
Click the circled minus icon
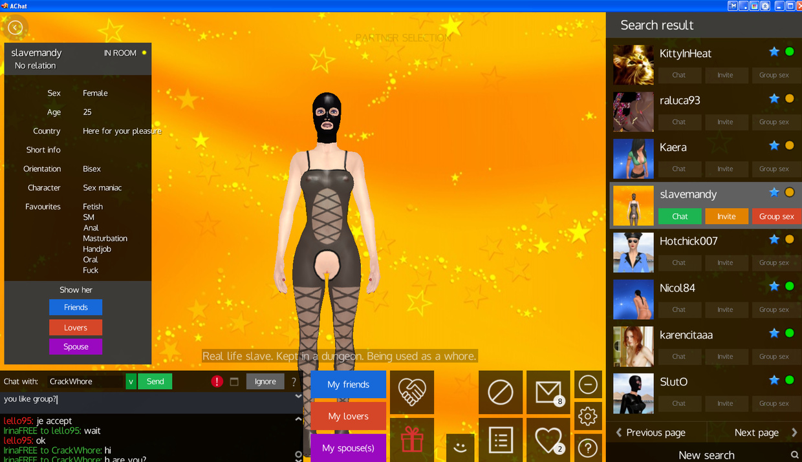[x=588, y=385]
